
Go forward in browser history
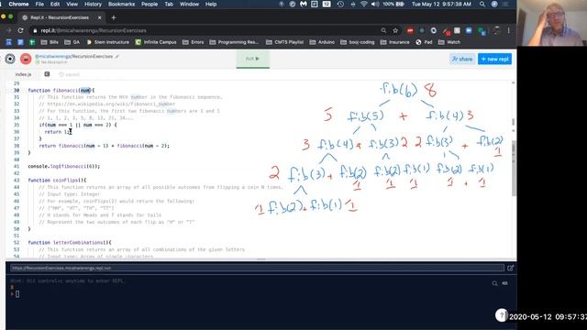coord(8,30)
